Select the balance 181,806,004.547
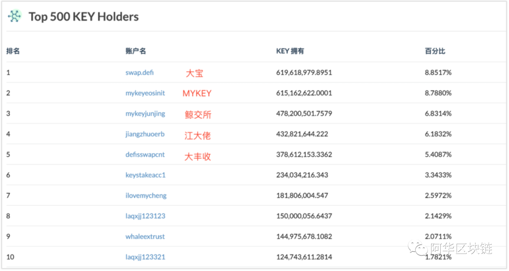This screenshot has height=271, width=509. pyautogui.click(x=302, y=195)
